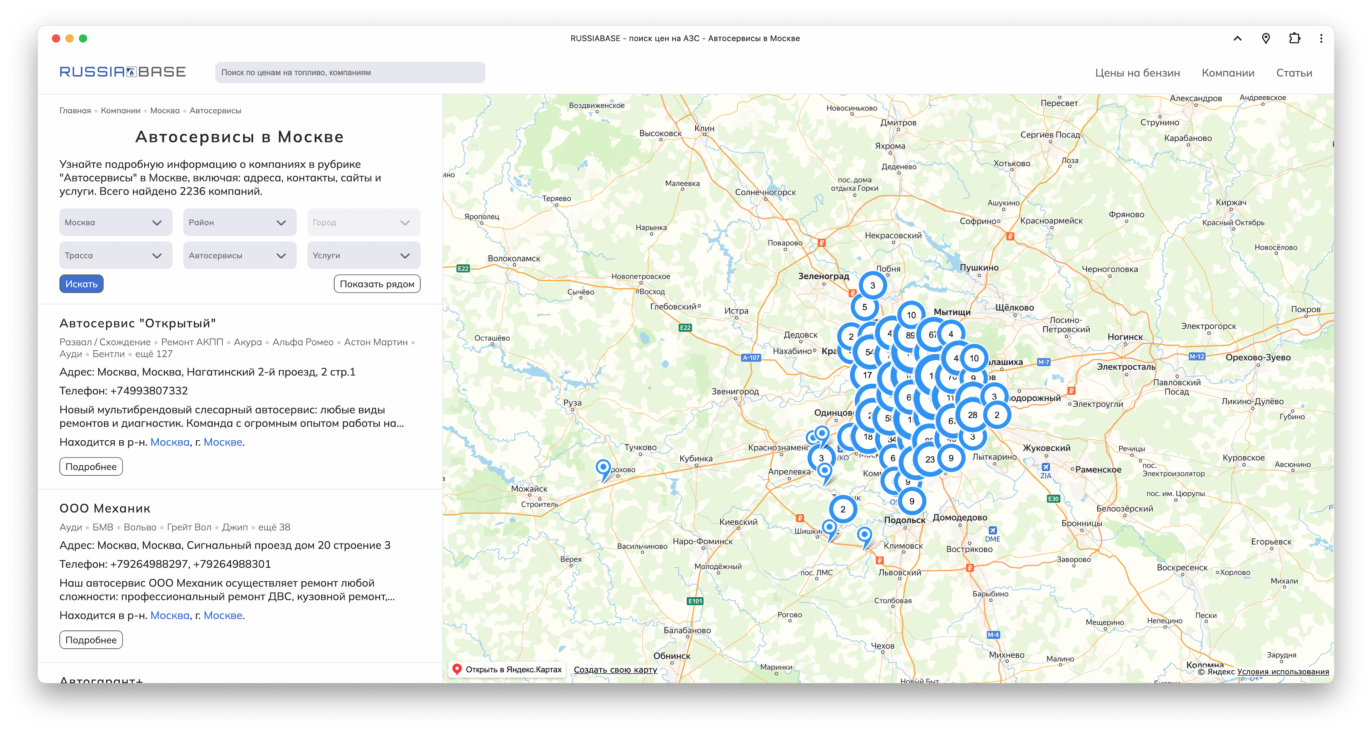The width and height of the screenshot is (1372, 733).
Task: Expand the Услуги dropdown
Action: point(364,255)
